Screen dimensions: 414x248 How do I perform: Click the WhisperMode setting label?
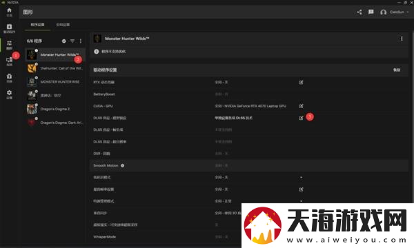105,237
